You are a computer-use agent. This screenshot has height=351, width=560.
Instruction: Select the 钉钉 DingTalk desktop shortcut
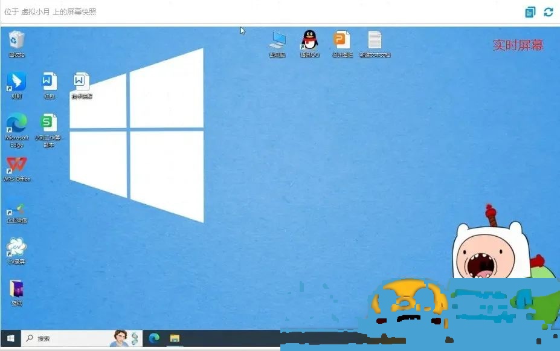pyautogui.click(x=16, y=85)
